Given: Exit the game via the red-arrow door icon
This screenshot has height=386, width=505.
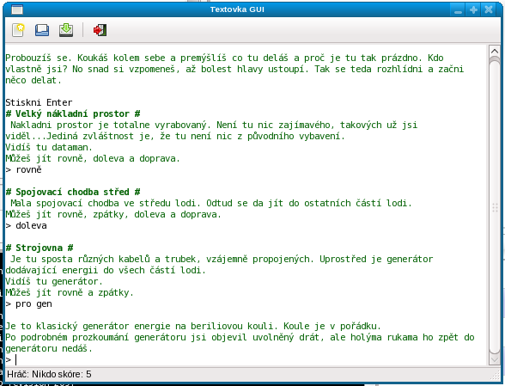Looking at the screenshot, I should click(x=100, y=30).
